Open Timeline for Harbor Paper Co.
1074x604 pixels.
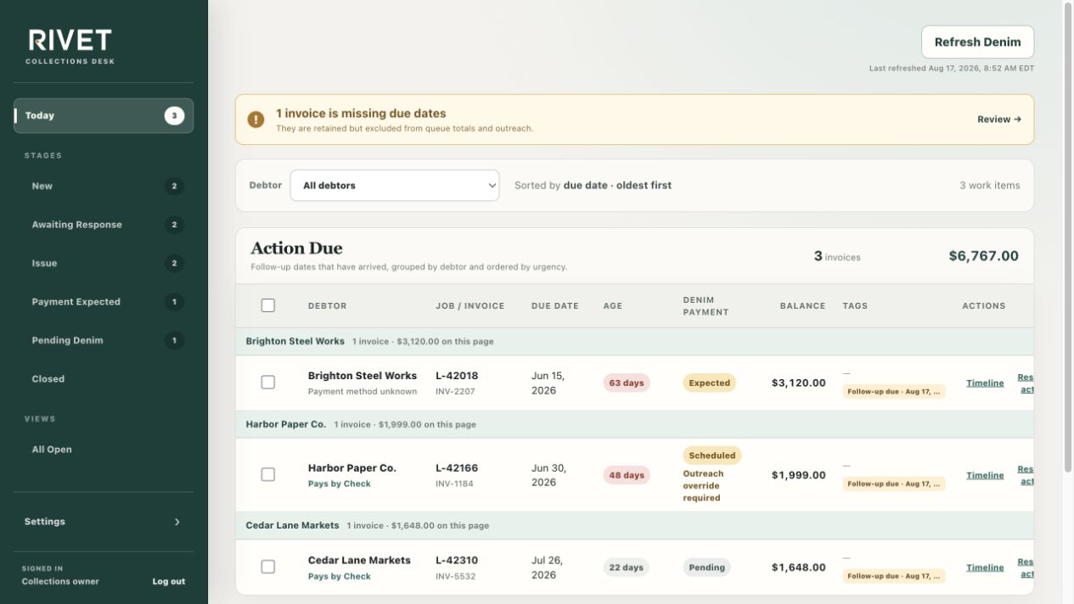[x=985, y=476]
